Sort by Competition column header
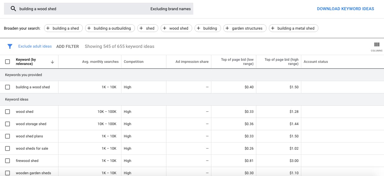This screenshot has width=384, height=176. tap(134, 62)
